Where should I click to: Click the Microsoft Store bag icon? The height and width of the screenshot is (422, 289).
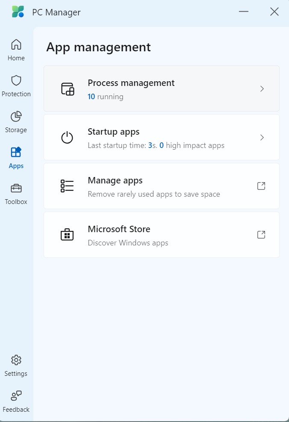[67, 235]
